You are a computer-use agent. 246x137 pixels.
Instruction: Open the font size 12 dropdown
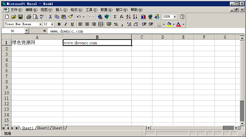pos(52,24)
